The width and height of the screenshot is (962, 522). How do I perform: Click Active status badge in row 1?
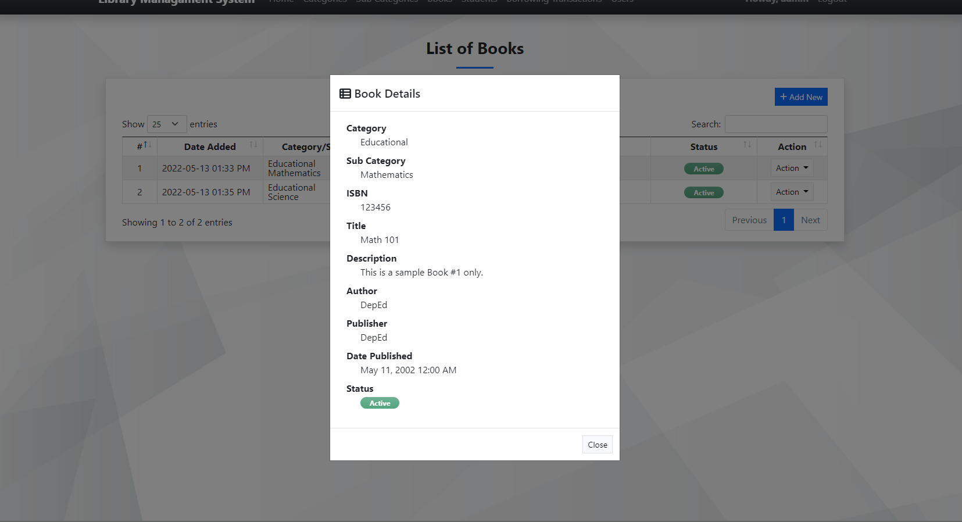[x=704, y=169]
